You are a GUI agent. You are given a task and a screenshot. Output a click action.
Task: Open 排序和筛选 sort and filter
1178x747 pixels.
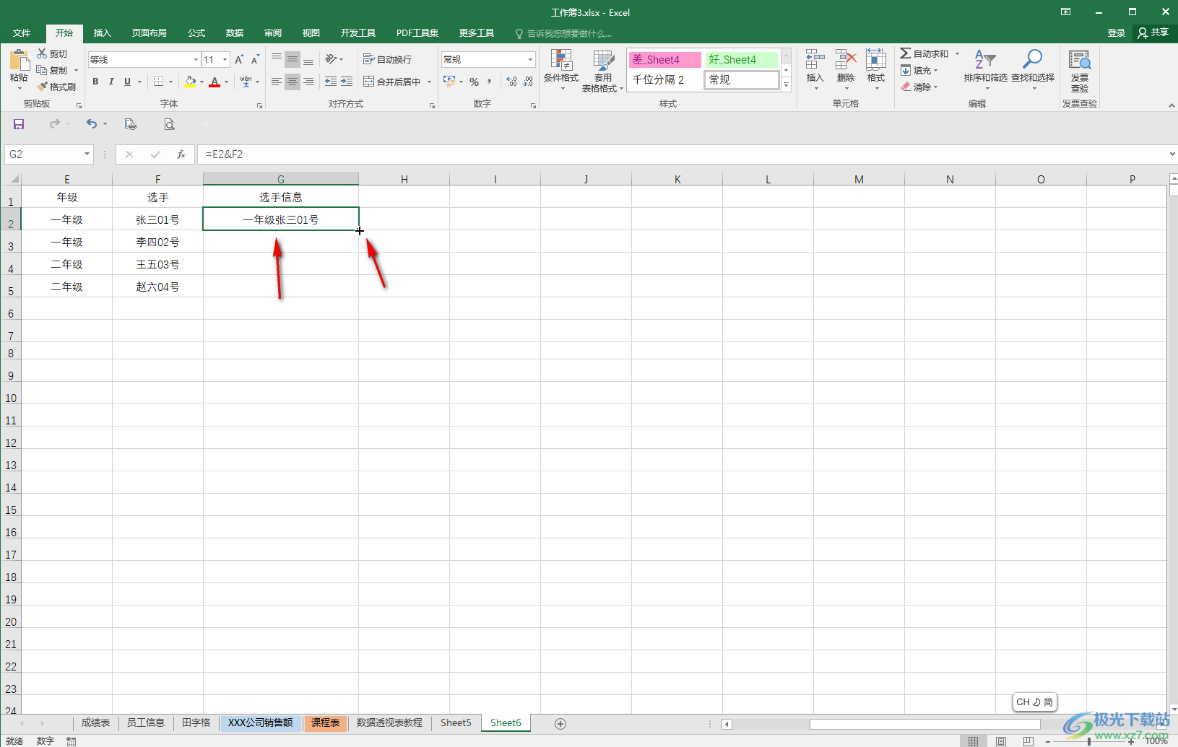[985, 70]
